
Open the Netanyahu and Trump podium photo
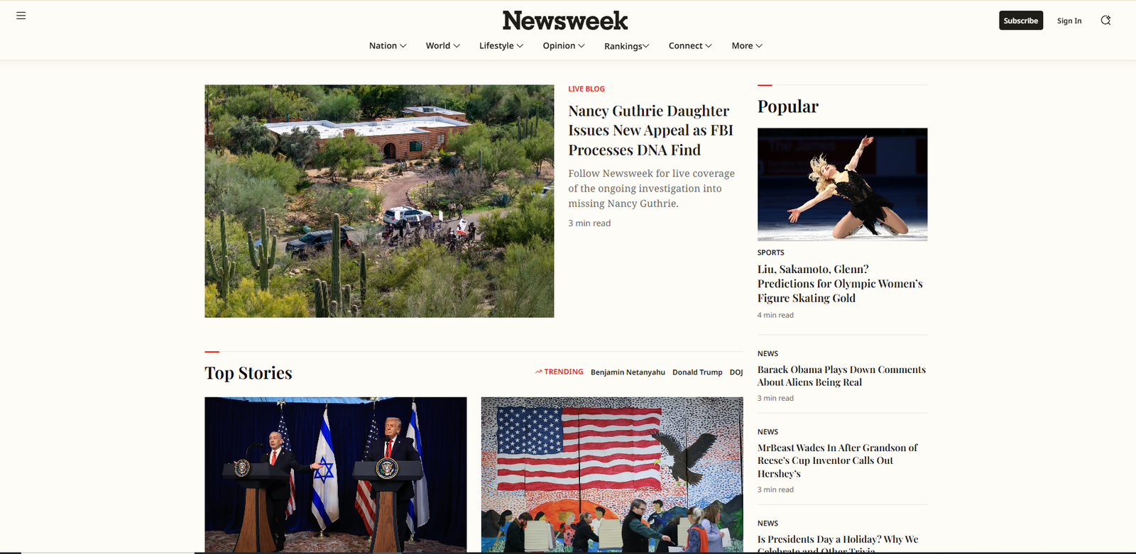click(x=336, y=475)
